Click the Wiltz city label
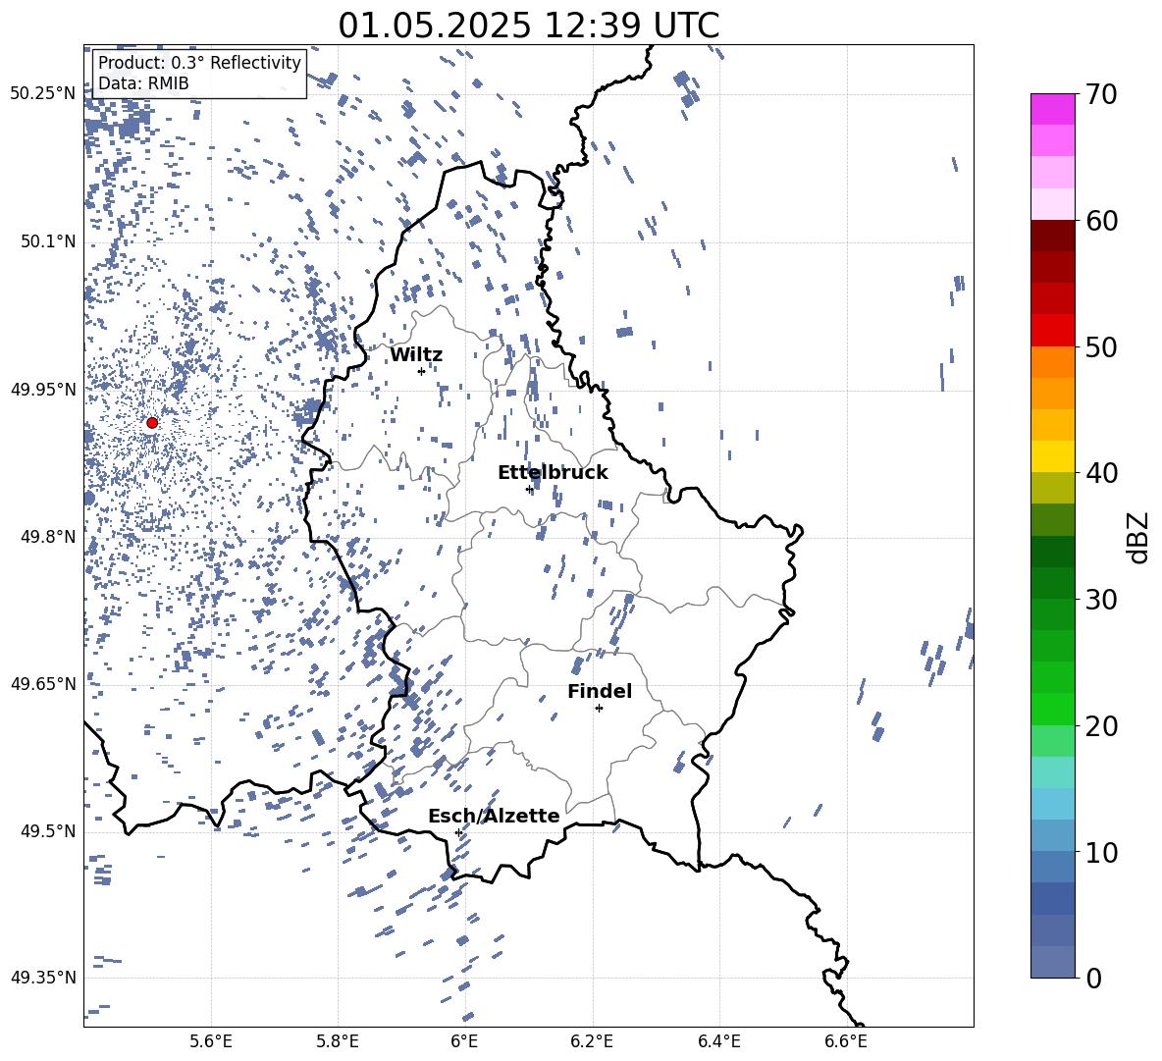The image size is (1162, 1061). tap(416, 355)
